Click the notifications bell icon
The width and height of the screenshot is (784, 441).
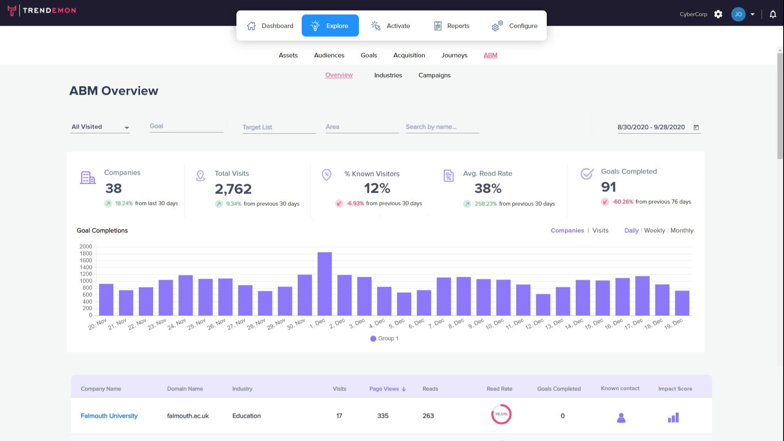tap(773, 14)
